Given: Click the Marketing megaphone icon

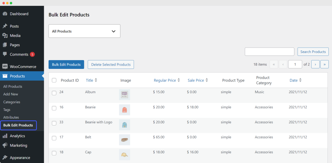Looking at the screenshot, I should pyautogui.click(x=5, y=145).
